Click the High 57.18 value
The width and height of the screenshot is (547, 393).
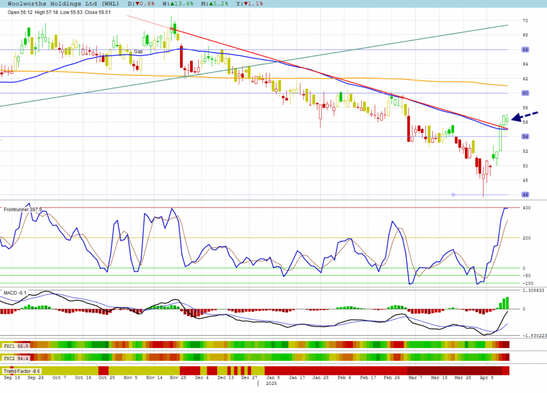click(x=46, y=12)
